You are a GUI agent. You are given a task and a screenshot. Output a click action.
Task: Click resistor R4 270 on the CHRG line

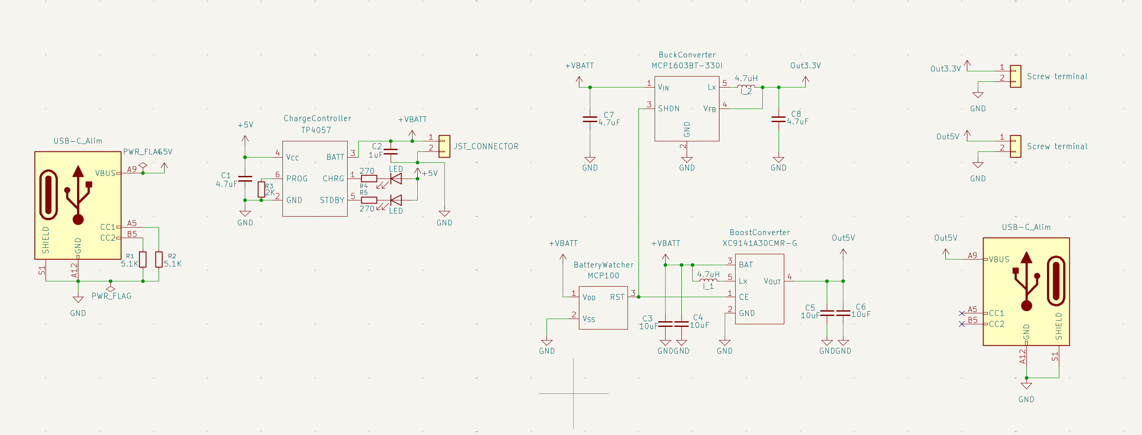pos(369,179)
